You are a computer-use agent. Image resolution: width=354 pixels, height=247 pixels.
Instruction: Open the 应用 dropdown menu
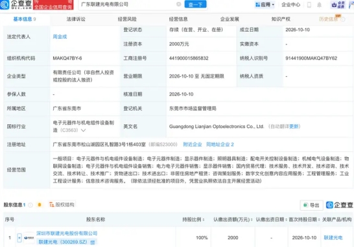[265, 5]
